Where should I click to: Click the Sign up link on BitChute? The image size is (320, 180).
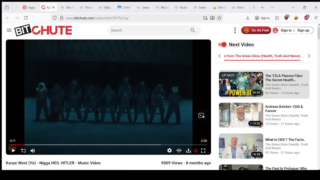click(303, 30)
